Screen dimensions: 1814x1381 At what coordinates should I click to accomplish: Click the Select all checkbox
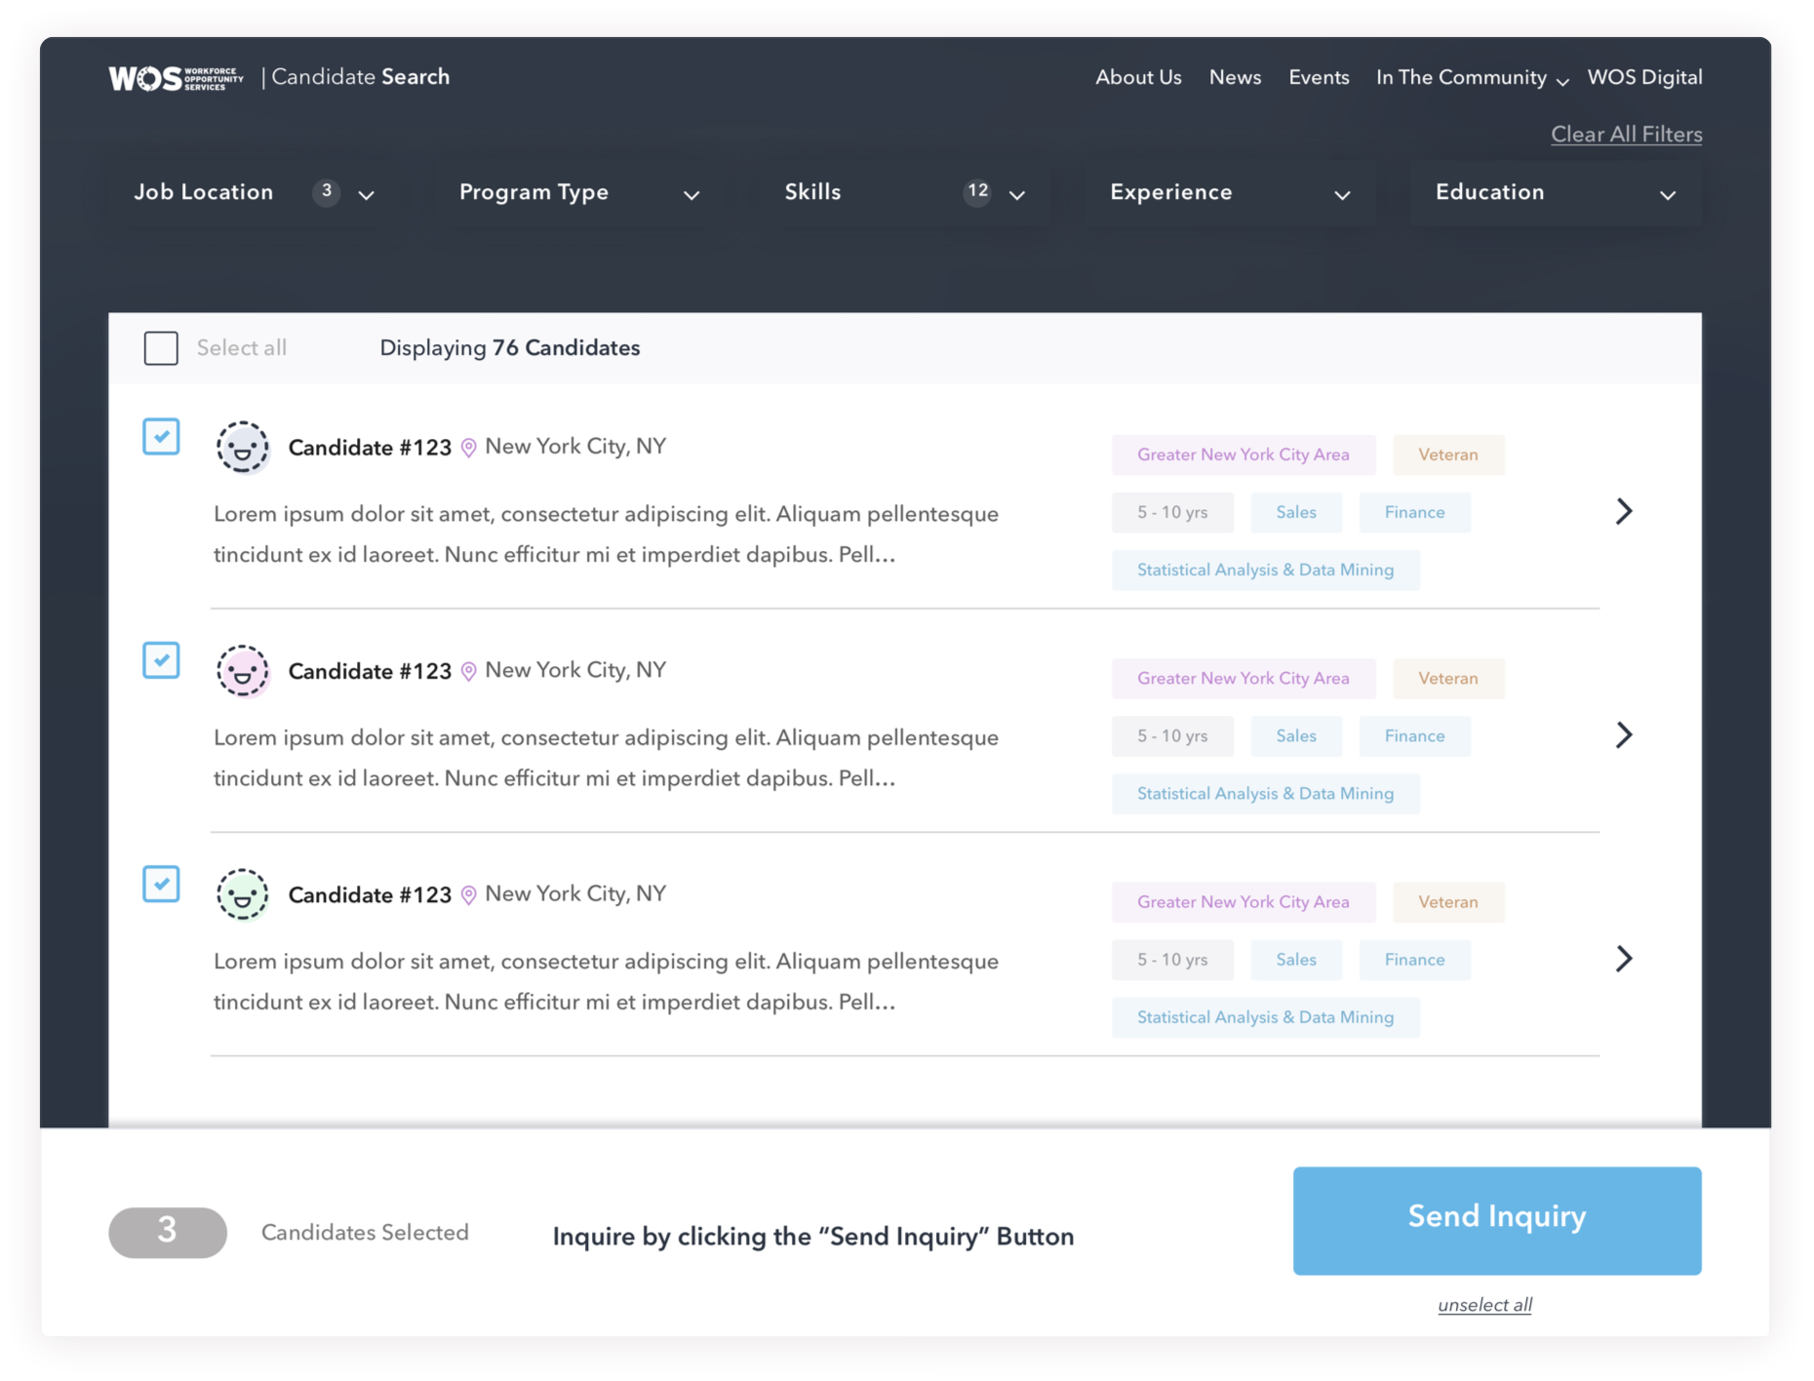pyautogui.click(x=161, y=347)
